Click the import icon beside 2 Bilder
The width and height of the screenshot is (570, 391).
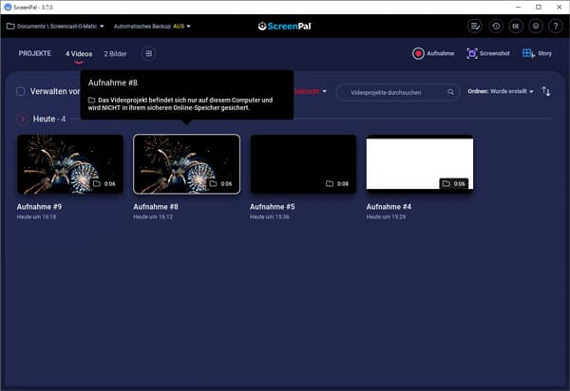point(148,54)
